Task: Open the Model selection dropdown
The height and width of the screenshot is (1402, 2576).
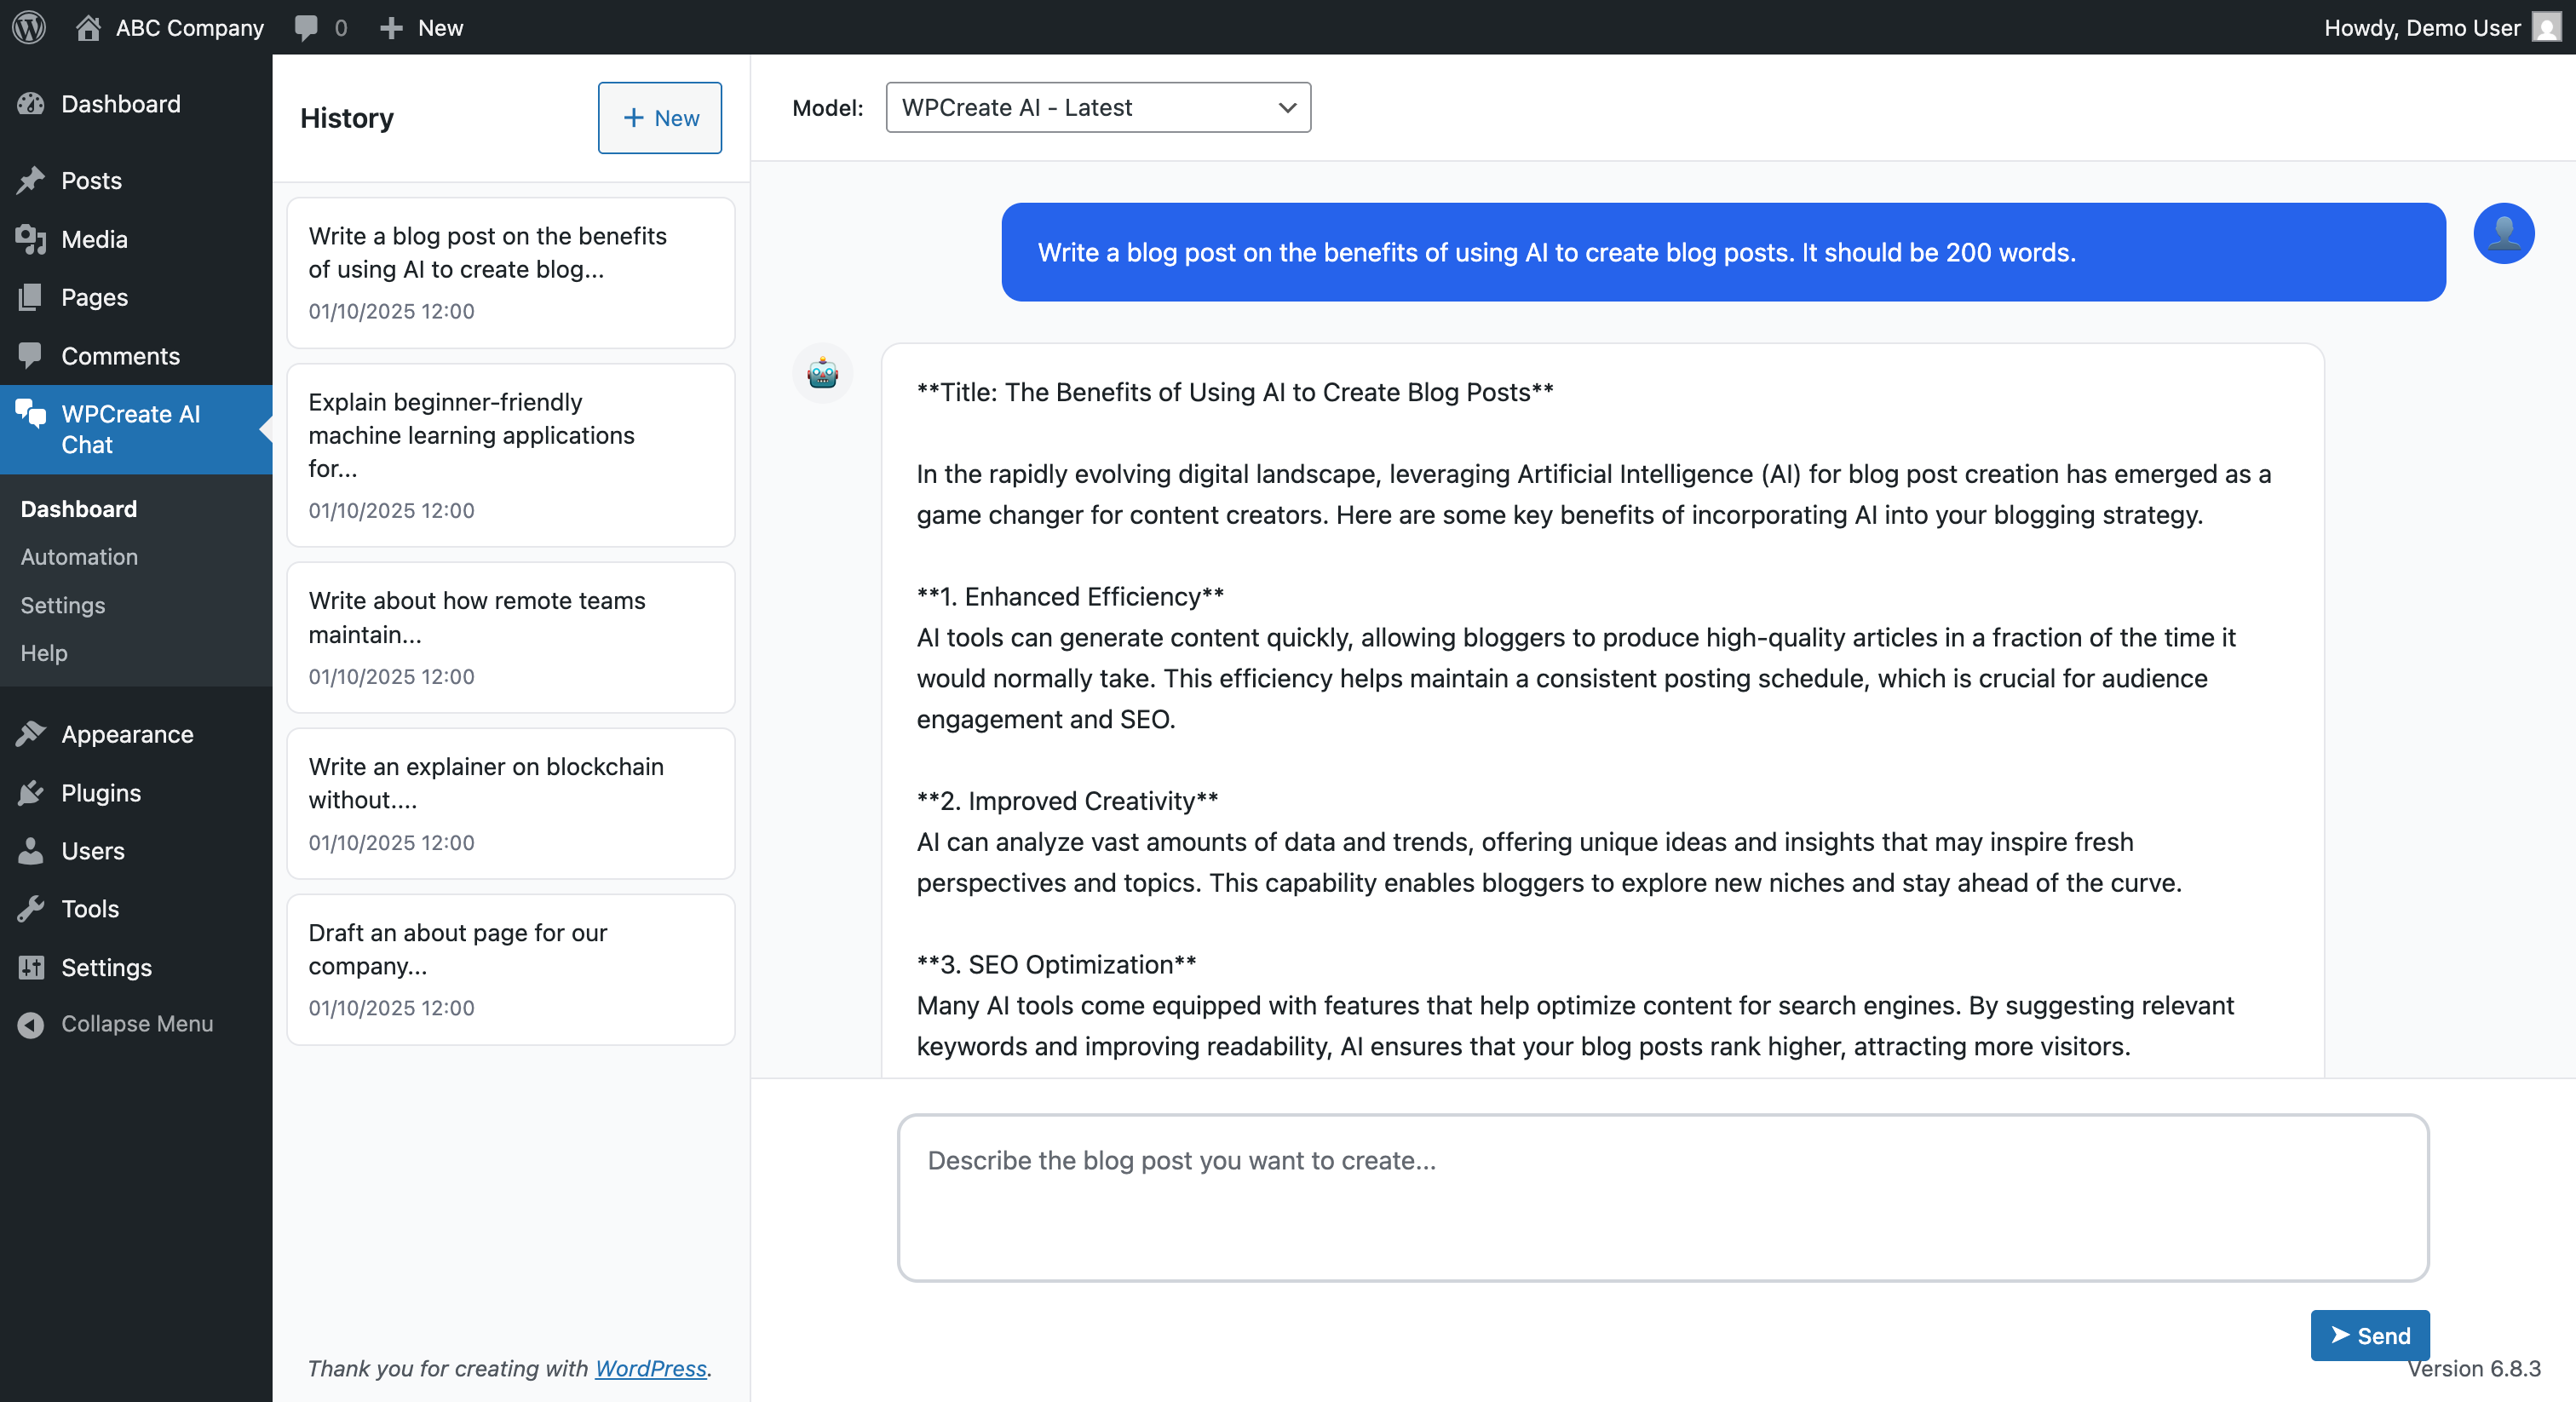Action: click(x=1097, y=107)
